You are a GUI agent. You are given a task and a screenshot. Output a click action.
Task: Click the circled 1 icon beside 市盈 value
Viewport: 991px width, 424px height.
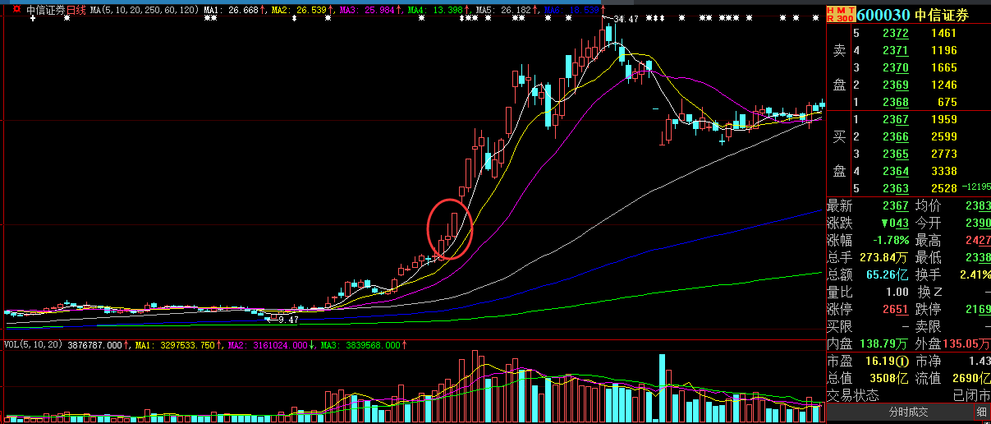click(x=901, y=361)
